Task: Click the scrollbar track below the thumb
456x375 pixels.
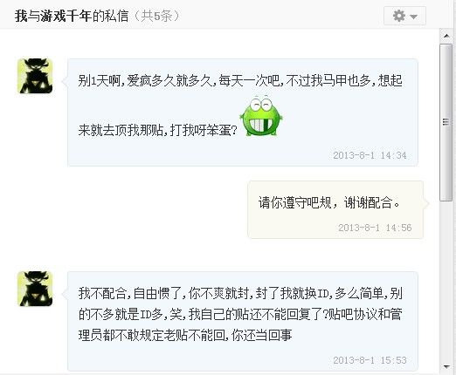Action: click(446, 281)
